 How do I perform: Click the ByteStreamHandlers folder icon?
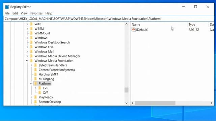[x=35, y=65]
